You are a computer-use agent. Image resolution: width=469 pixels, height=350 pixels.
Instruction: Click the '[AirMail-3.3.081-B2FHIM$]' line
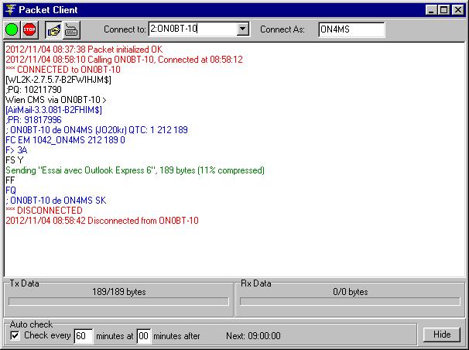54,110
